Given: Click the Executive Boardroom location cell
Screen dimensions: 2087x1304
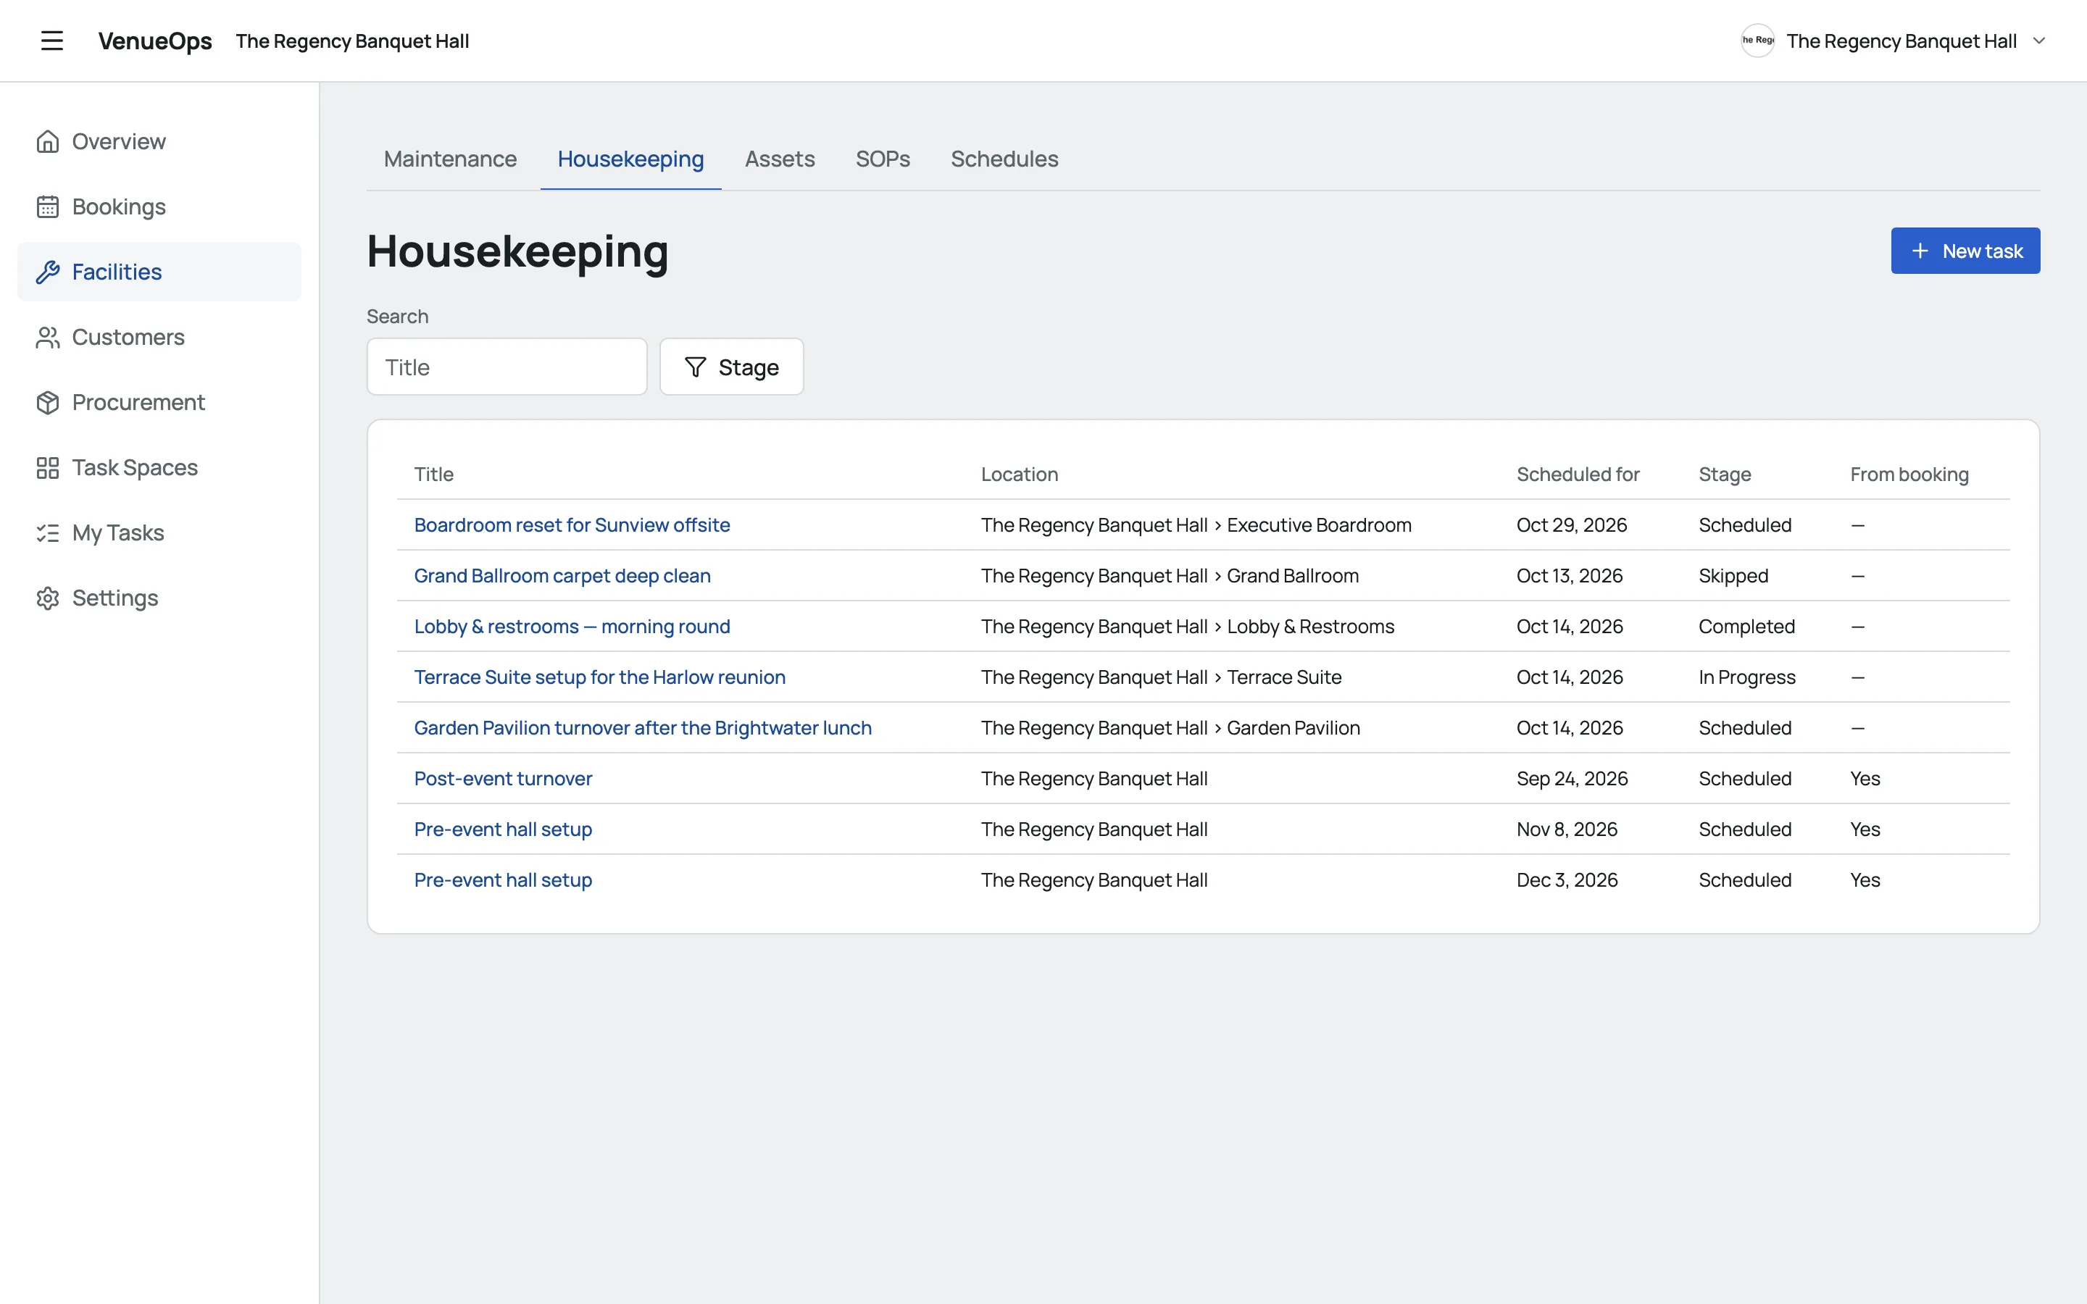Looking at the screenshot, I should (x=1196, y=525).
